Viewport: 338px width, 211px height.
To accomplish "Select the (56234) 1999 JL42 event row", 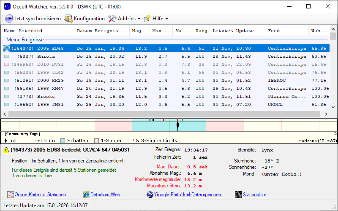I will coord(166,72).
